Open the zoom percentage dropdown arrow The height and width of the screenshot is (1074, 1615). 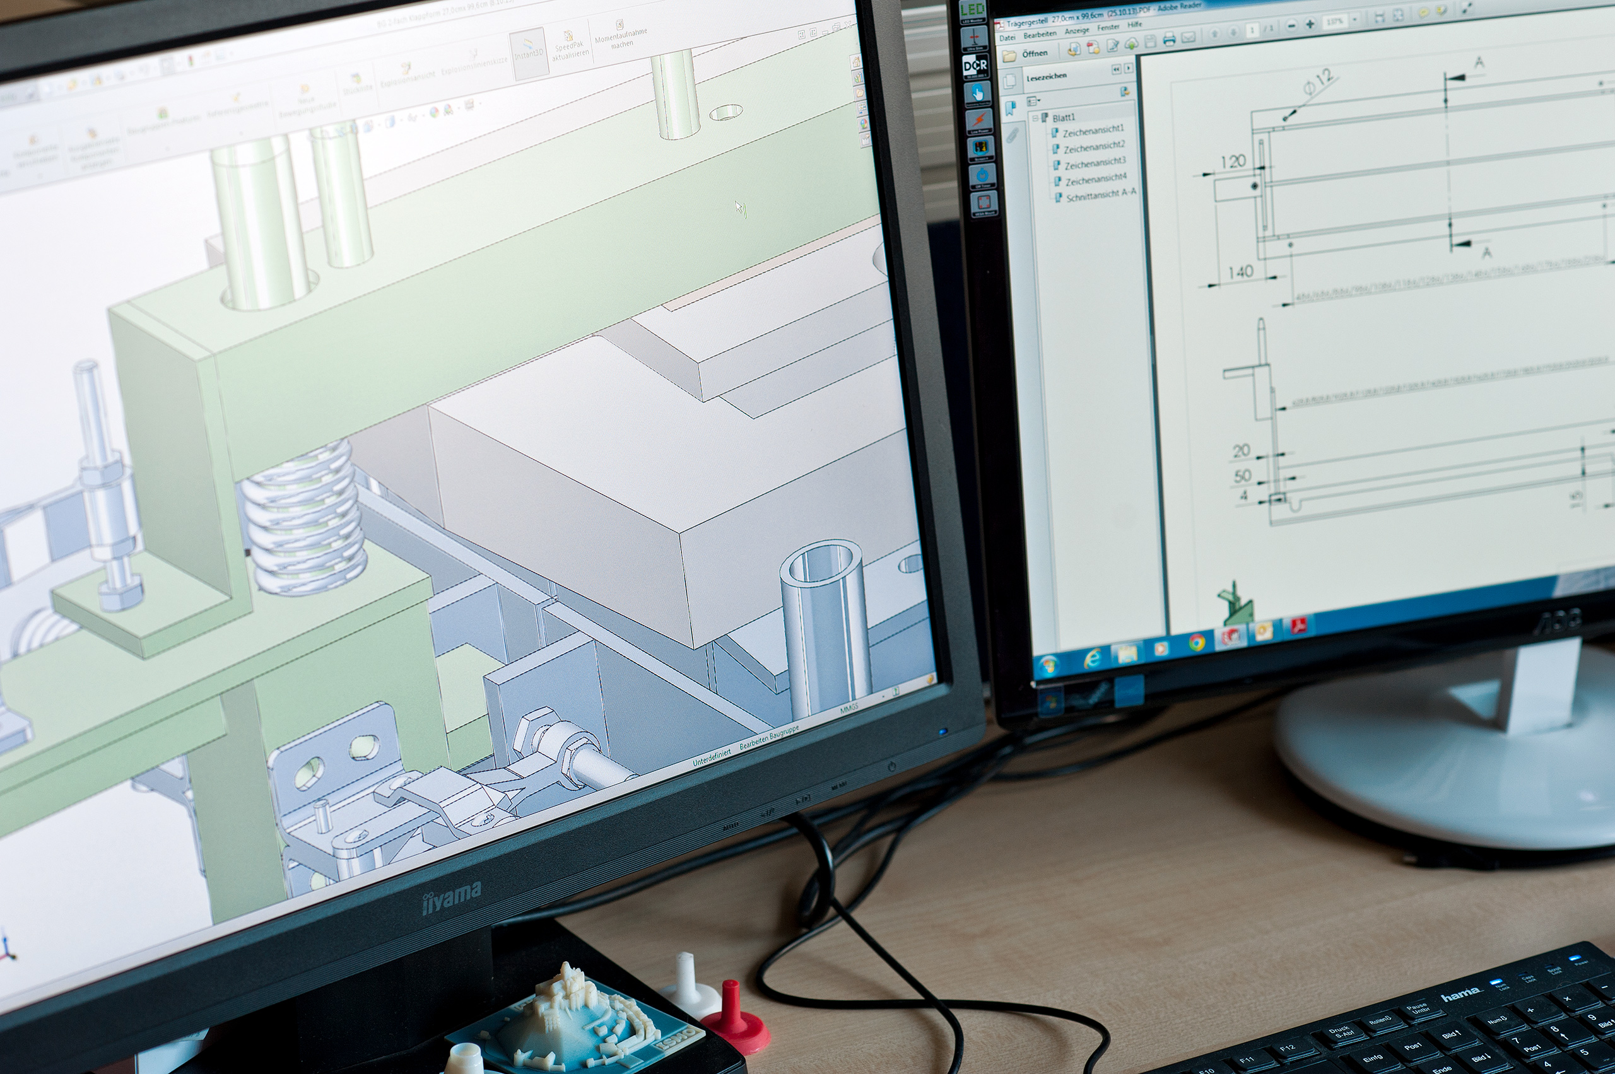[x=1354, y=19]
